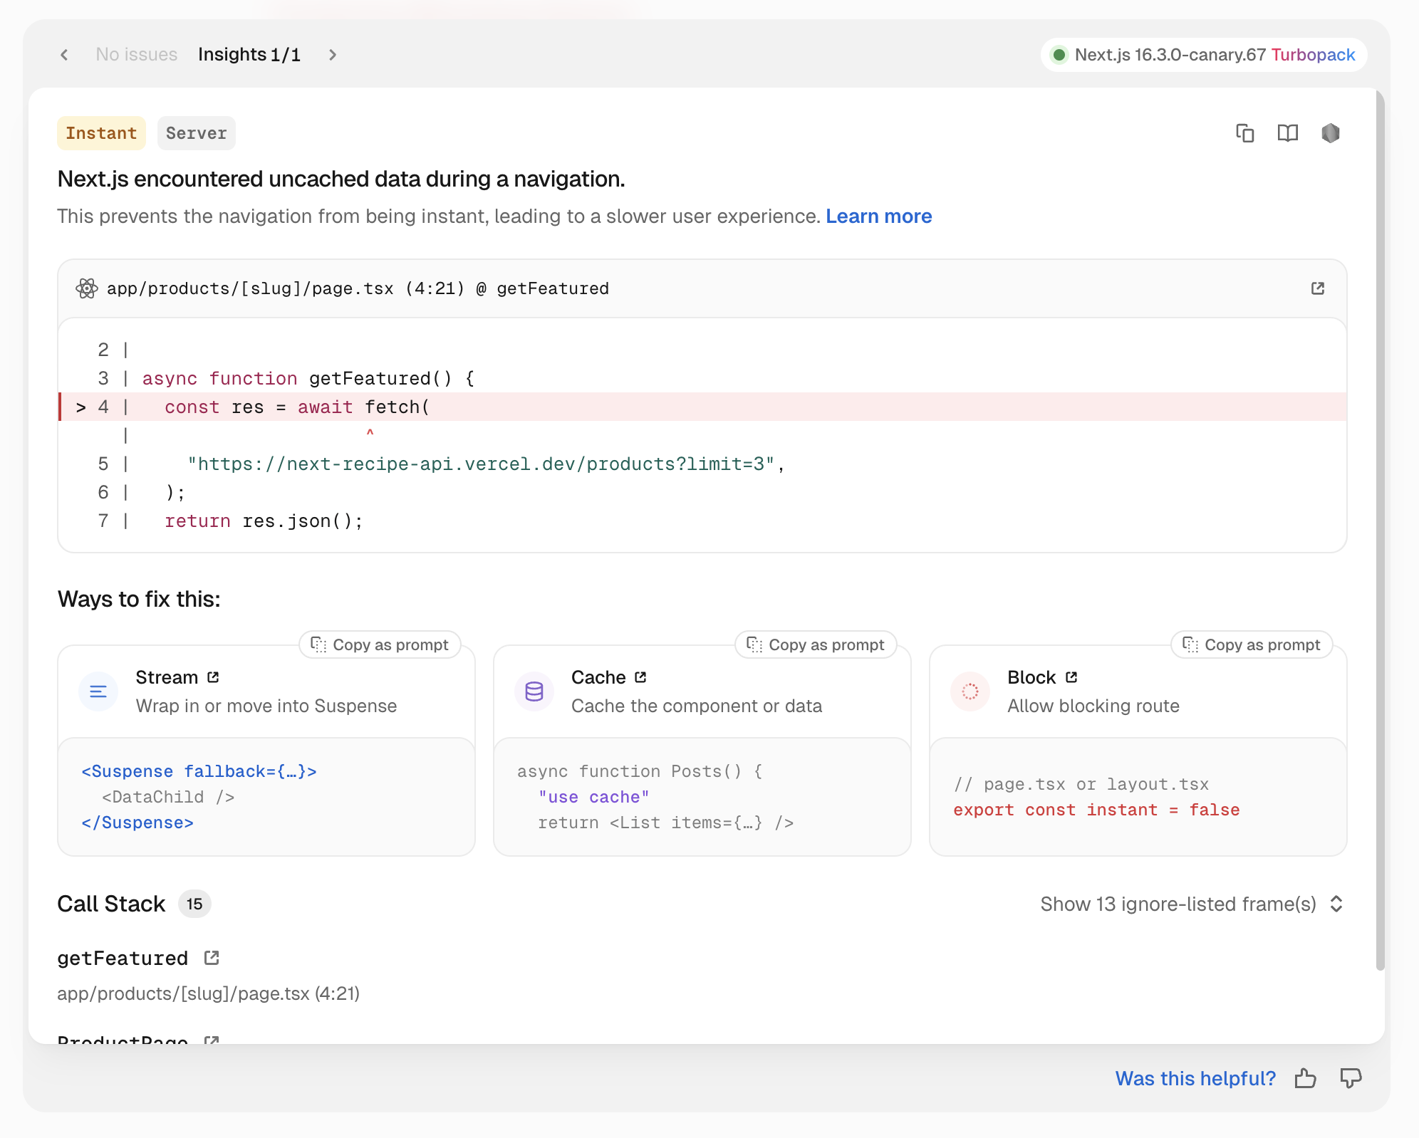The height and width of the screenshot is (1138, 1419).
Task: Open the Next.js version Turbopack indicator
Action: tap(1203, 55)
